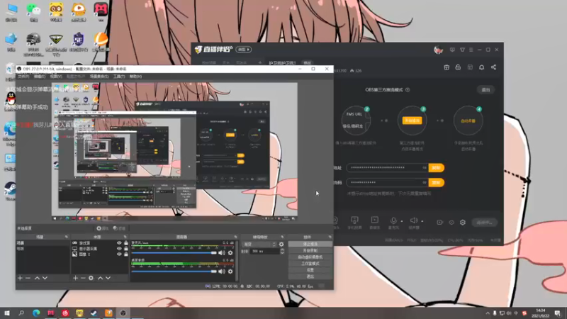Copy the stream key with the second orange button
The height and width of the screenshot is (319, 567).
pos(437,183)
